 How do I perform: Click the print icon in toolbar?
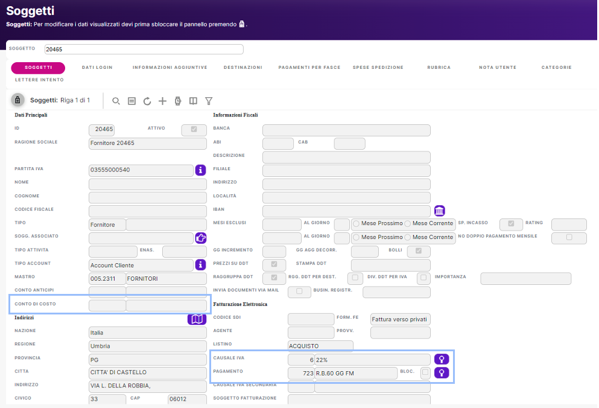177,101
